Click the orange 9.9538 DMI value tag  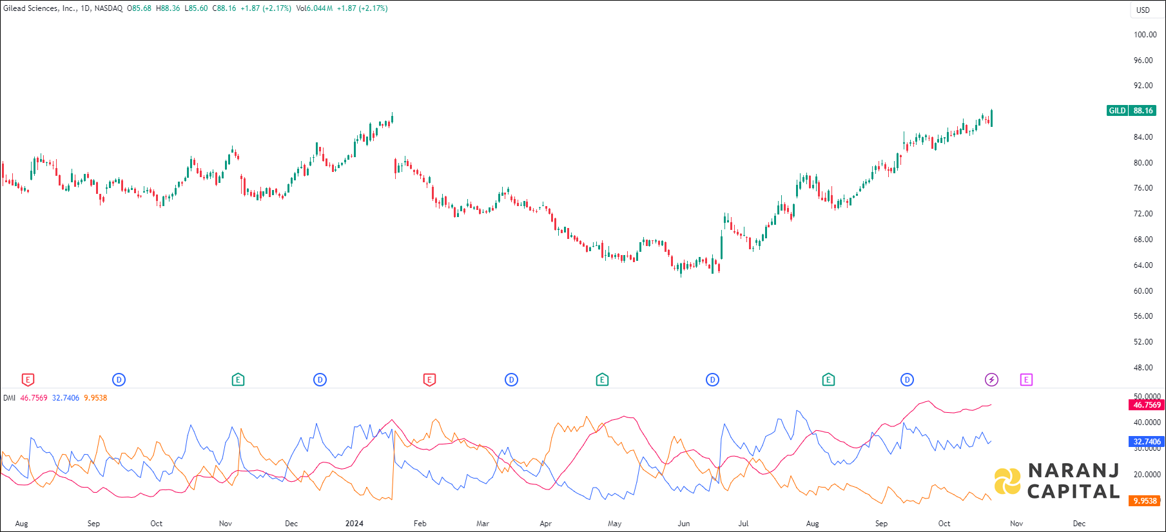pyautogui.click(x=1145, y=501)
